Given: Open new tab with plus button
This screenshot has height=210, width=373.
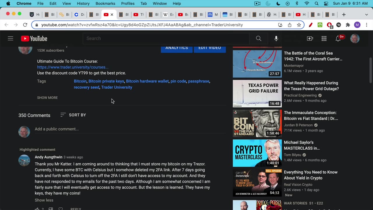Looking at the screenshot, I should click(x=344, y=14).
